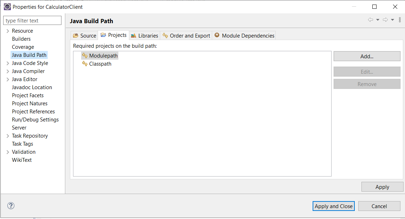The width and height of the screenshot is (405, 219).
Task: Open the view menu kebab icon
Action: click(x=400, y=20)
